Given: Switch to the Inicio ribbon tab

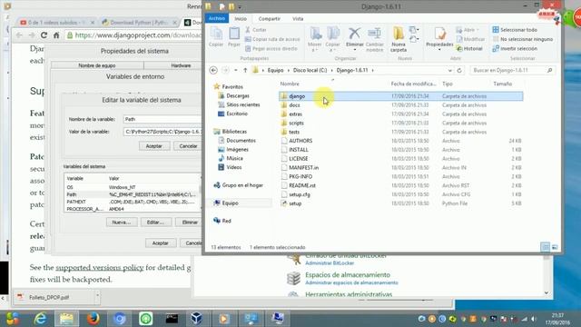Looking at the screenshot, I should pos(241,18).
